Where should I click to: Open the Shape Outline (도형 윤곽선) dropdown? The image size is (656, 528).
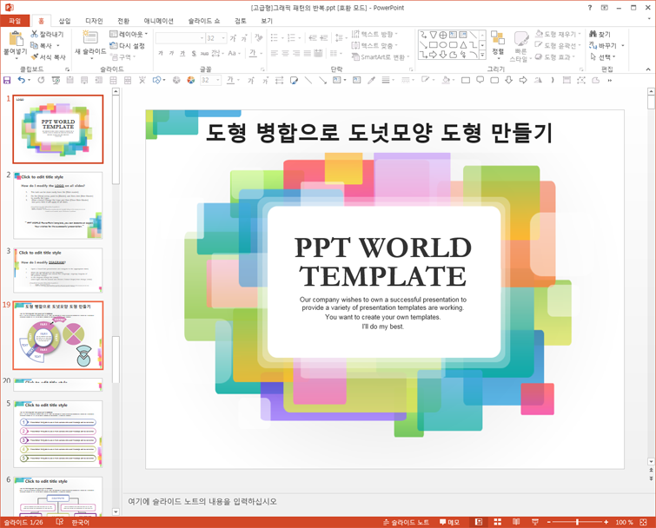pos(558,45)
